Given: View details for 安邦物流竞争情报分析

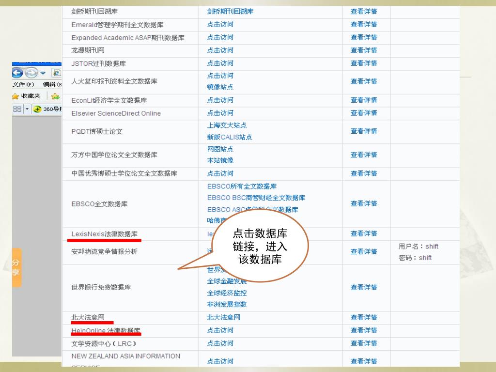Looking at the screenshot, I should [x=364, y=251].
